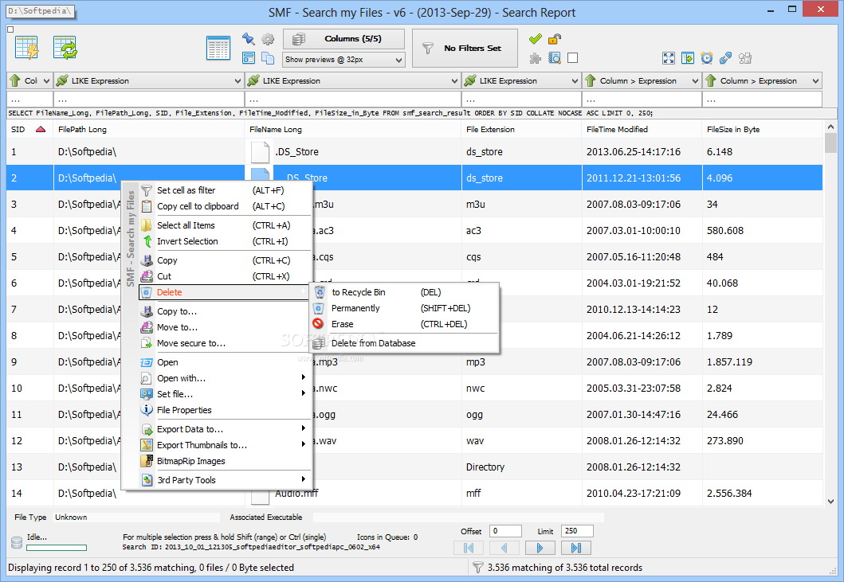Click the table with lightning bolt icon
The width and height of the screenshot is (844, 582).
[26, 48]
